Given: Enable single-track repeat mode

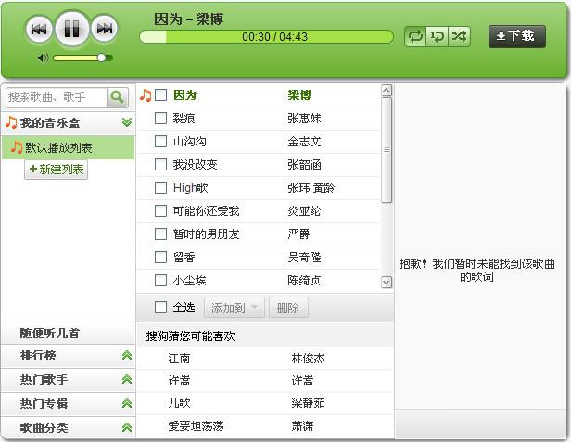Looking at the screenshot, I should (x=437, y=36).
